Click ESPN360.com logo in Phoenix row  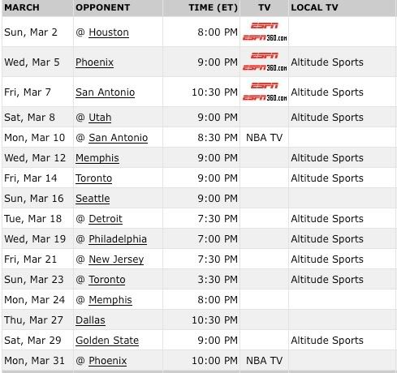tap(265, 68)
